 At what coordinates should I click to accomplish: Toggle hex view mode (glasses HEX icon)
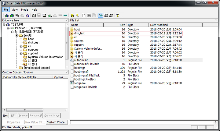coord(111,16)
